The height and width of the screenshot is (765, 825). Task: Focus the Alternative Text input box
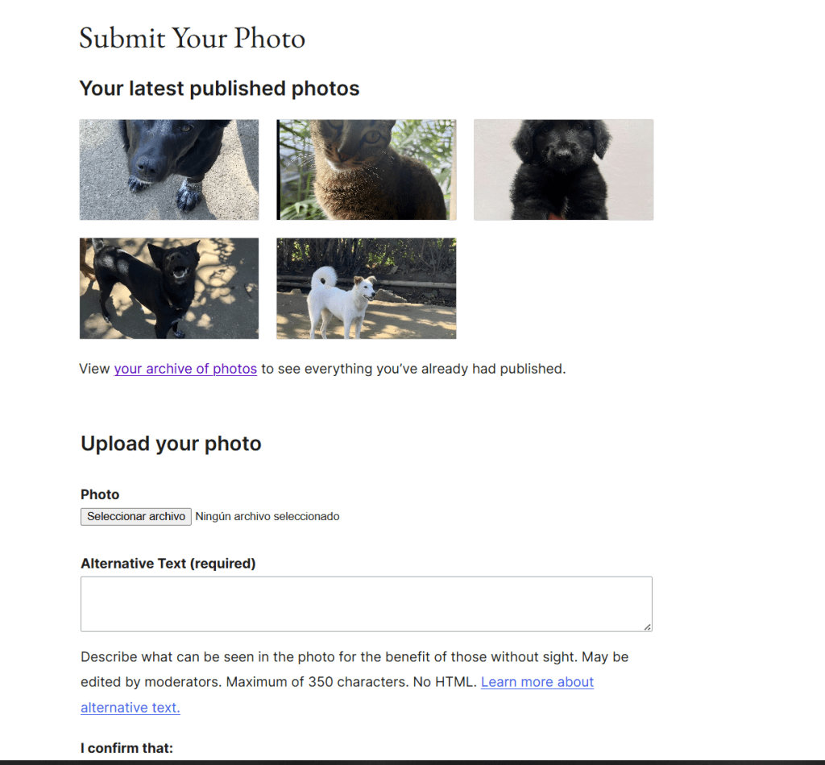pyautogui.click(x=367, y=604)
